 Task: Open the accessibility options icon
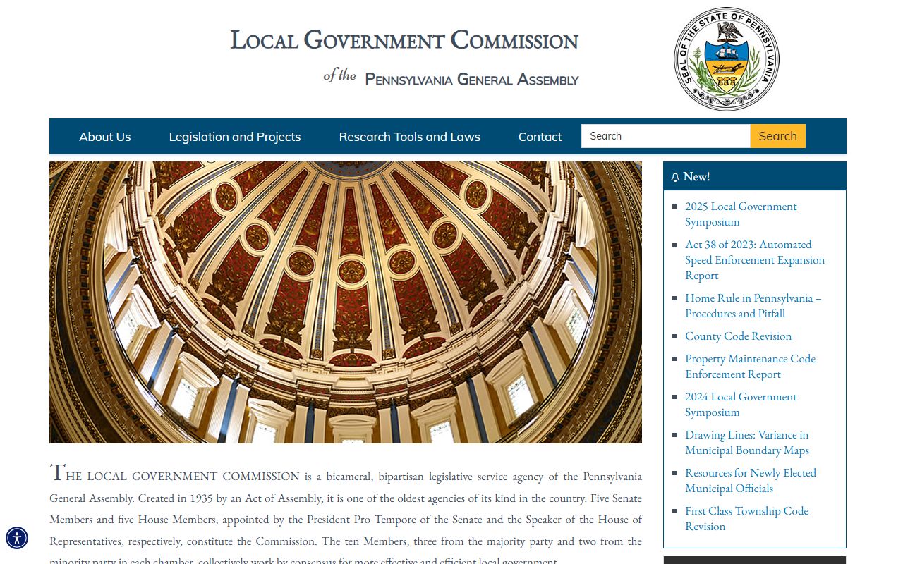click(x=17, y=538)
